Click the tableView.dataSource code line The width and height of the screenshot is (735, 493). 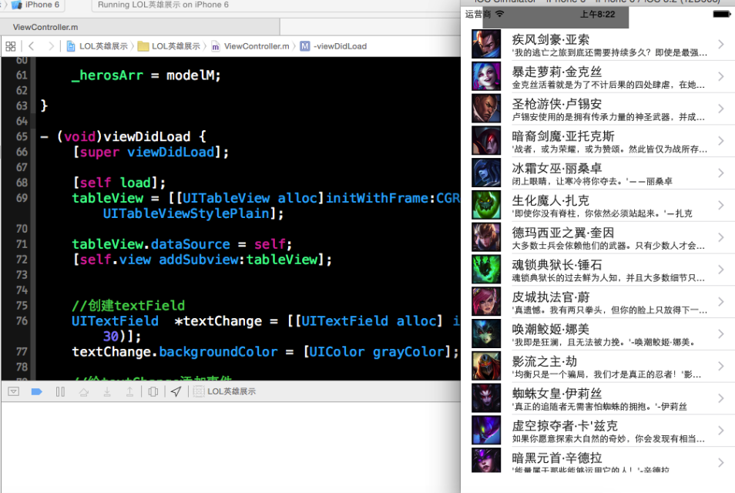[x=182, y=244]
